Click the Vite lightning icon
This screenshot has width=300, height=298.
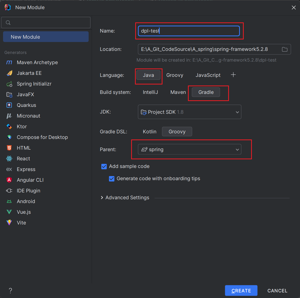coord(9,222)
